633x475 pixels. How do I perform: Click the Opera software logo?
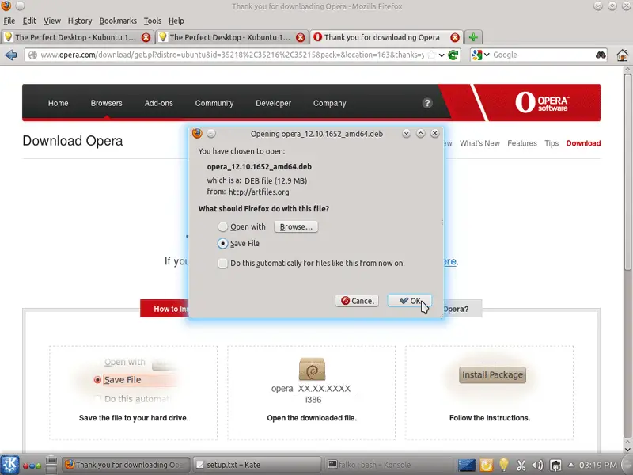pos(542,103)
